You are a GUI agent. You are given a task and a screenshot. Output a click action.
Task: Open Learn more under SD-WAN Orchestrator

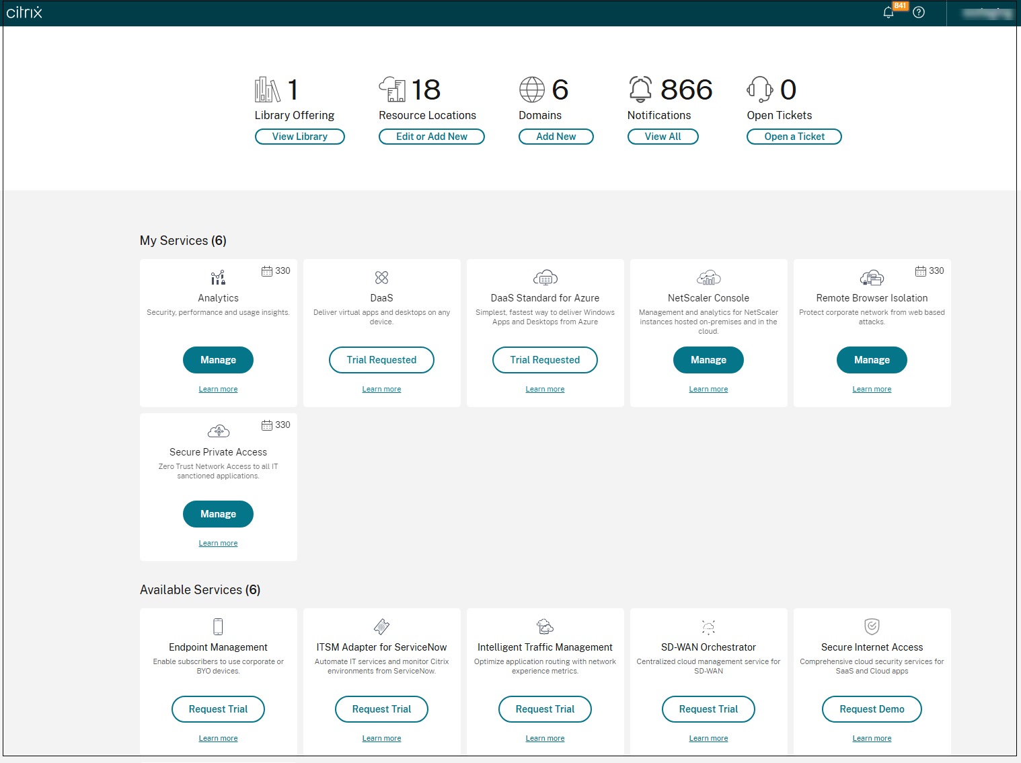(708, 738)
